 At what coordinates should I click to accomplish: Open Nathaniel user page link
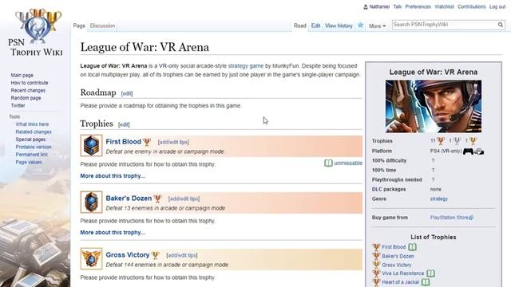(379, 7)
